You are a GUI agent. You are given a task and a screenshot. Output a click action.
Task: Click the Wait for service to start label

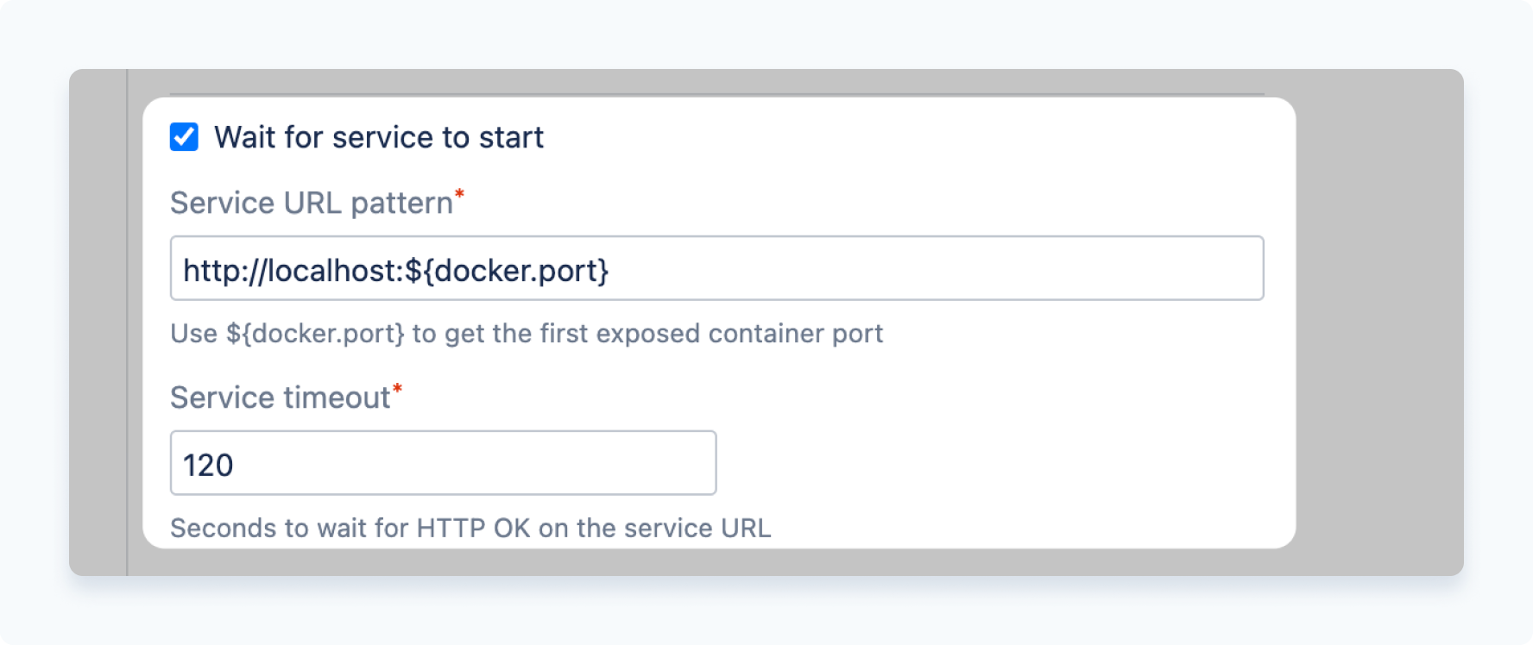[x=380, y=136]
